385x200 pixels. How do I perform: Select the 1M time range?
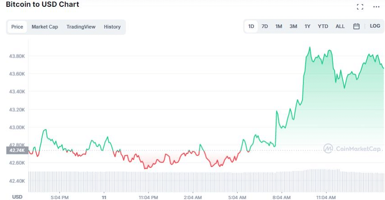pyautogui.click(x=279, y=26)
